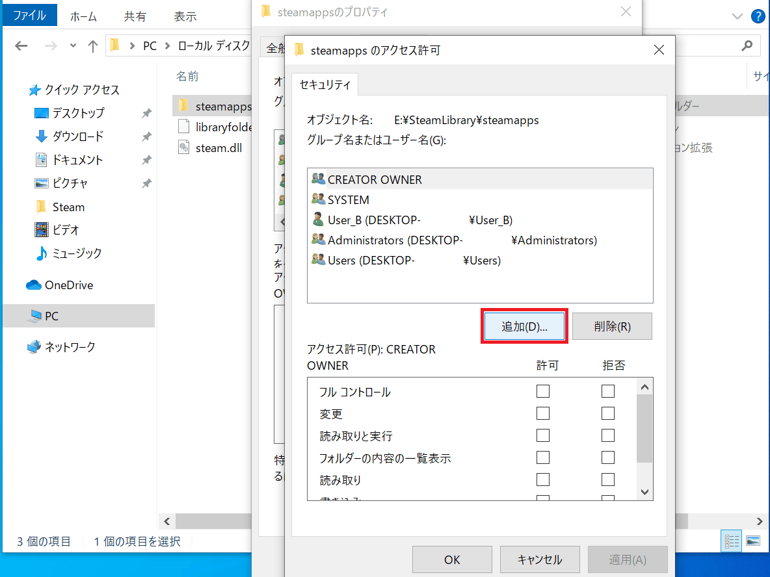Open recent locations dropdown chevron

(73, 45)
